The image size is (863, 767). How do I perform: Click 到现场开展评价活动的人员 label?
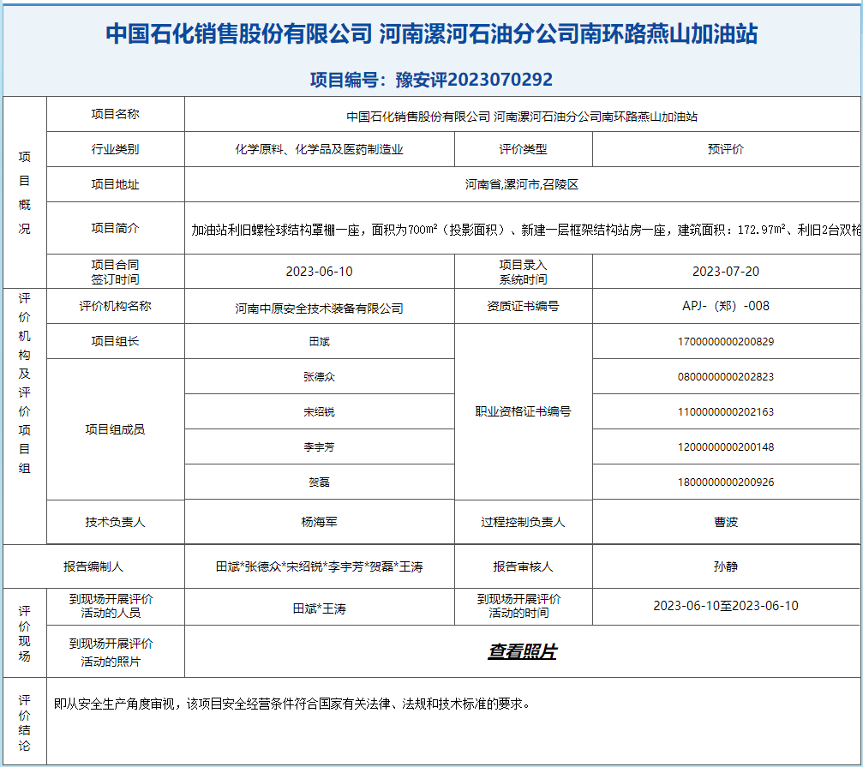[x=111, y=607]
